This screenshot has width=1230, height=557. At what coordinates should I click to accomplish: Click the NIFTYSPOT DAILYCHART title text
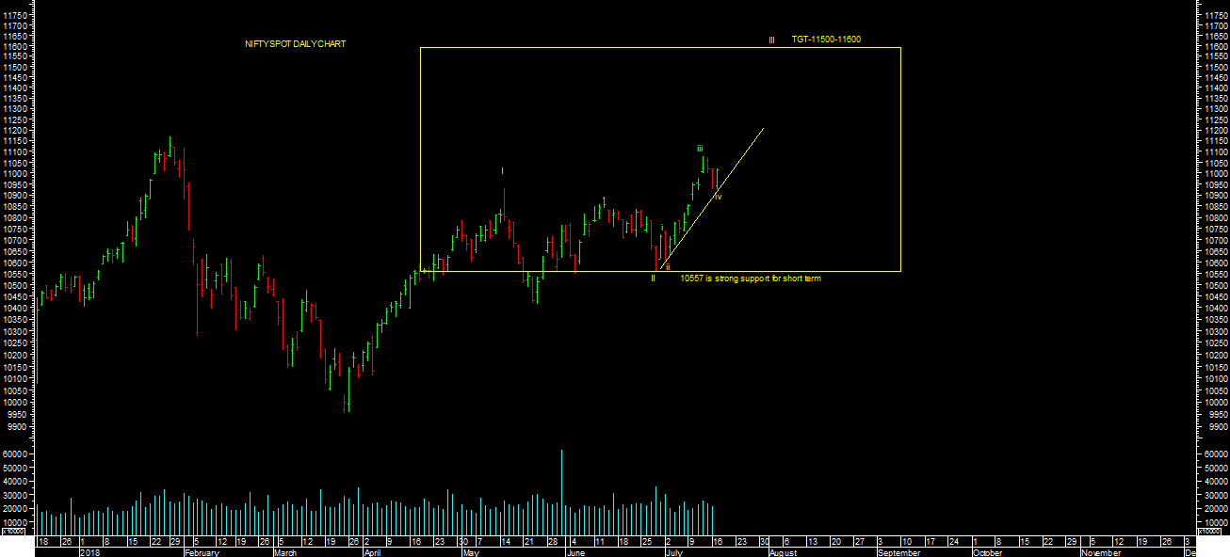(295, 44)
